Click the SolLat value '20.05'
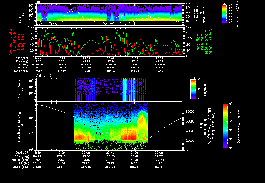The height and width of the screenshot is (183, 265). click(x=110, y=160)
